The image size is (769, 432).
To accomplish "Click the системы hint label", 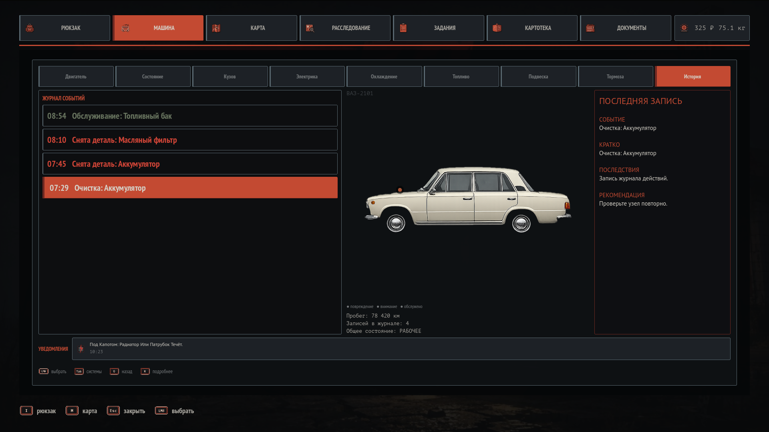I will point(94,372).
